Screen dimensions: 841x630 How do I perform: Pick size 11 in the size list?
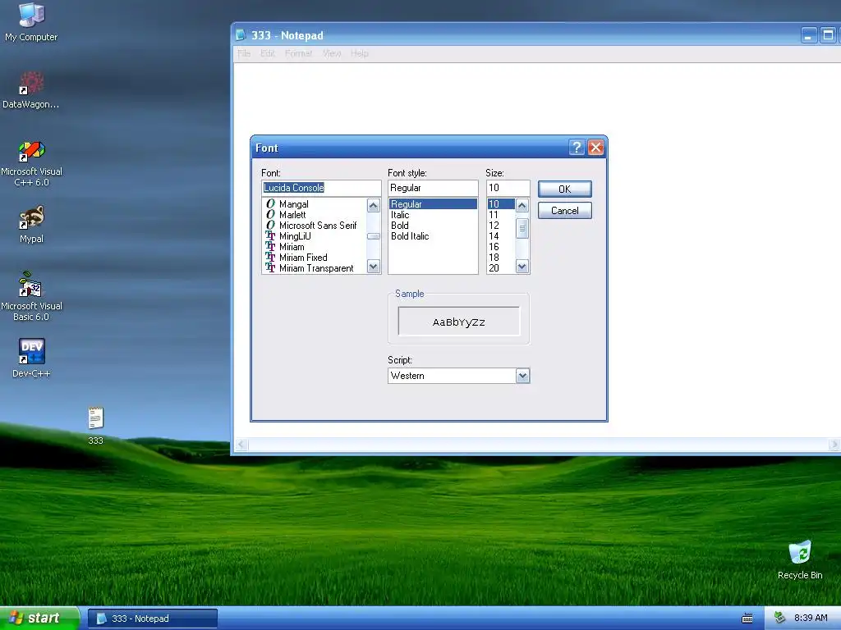(501, 215)
